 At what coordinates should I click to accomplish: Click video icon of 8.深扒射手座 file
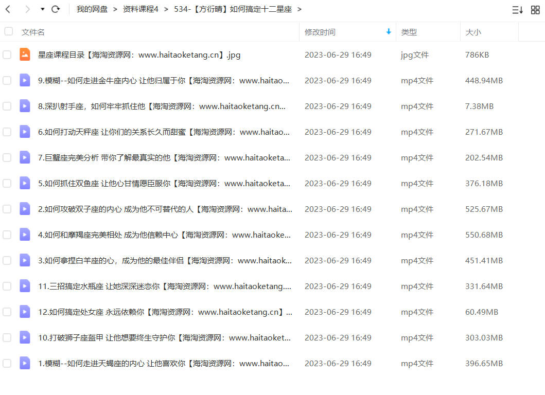(25, 106)
